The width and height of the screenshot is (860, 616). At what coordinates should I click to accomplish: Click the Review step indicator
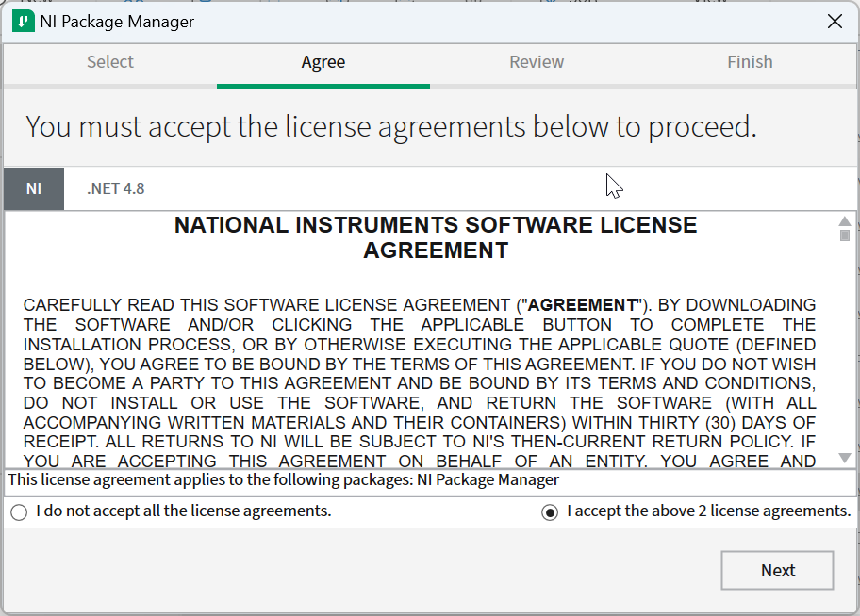point(536,61)
